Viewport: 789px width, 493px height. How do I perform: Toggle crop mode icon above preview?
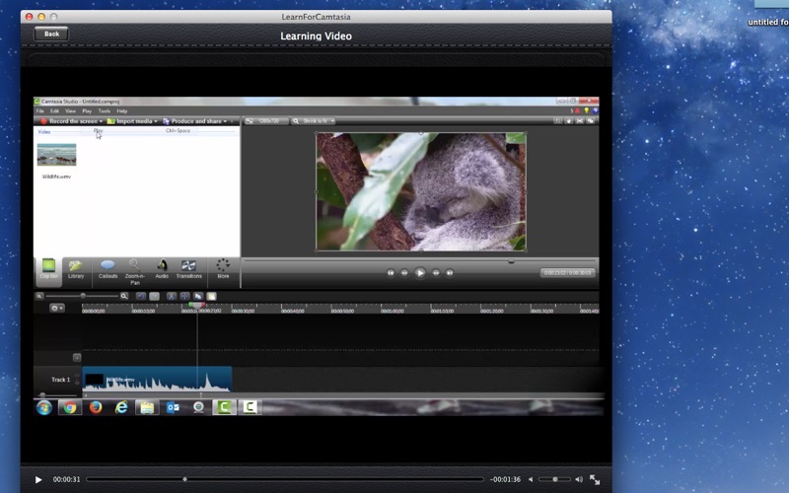(x=557, y=121)
